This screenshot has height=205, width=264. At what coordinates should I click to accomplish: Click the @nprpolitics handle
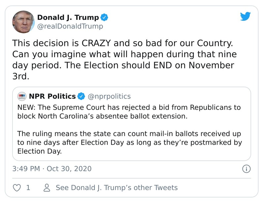tap(110, 96)
